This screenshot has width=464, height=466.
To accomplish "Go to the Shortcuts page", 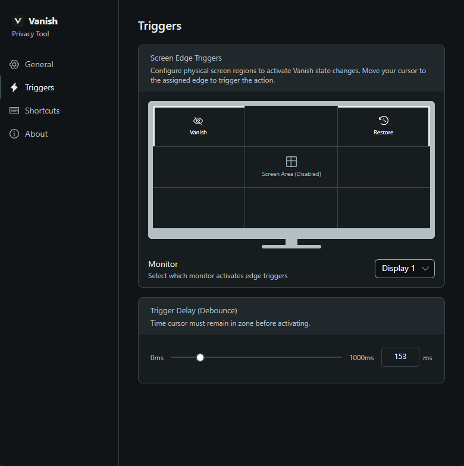I will point(59,111).
